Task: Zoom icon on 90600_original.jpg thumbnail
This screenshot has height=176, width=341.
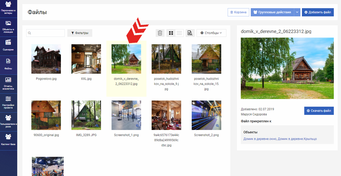Action: point(57,126)
